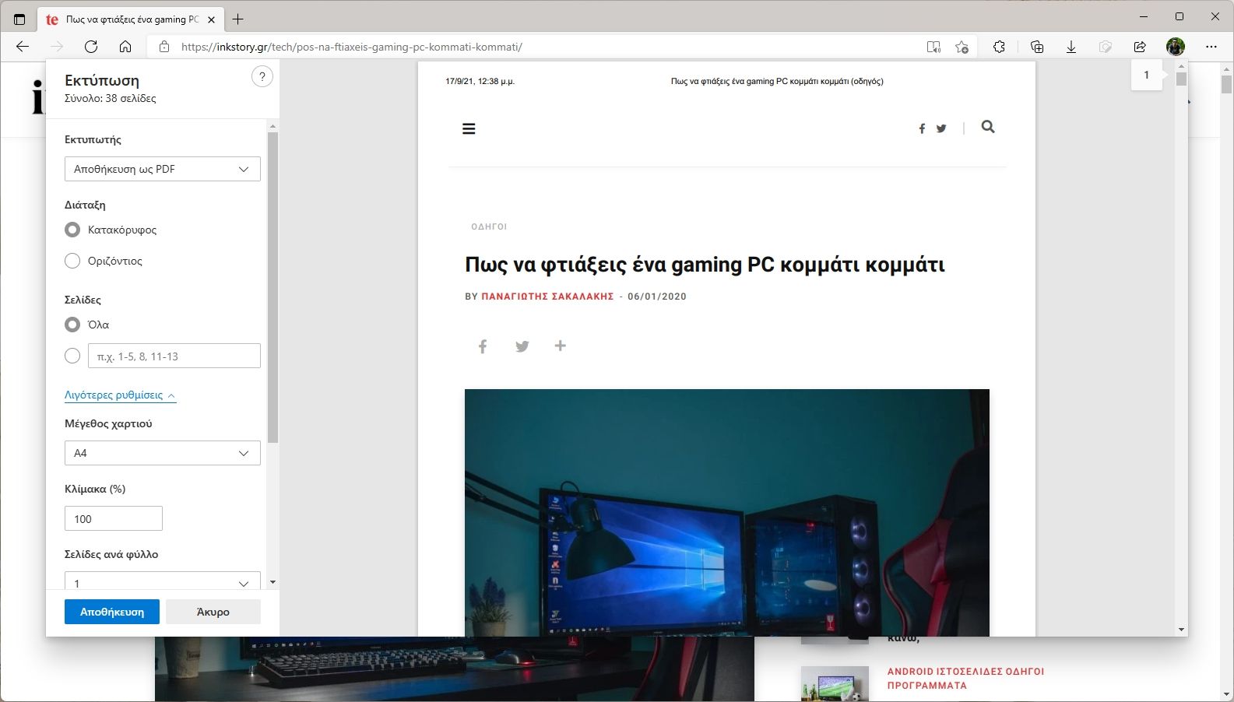Add this page to favorites
1234x702 pixels.
pos(962,47)
